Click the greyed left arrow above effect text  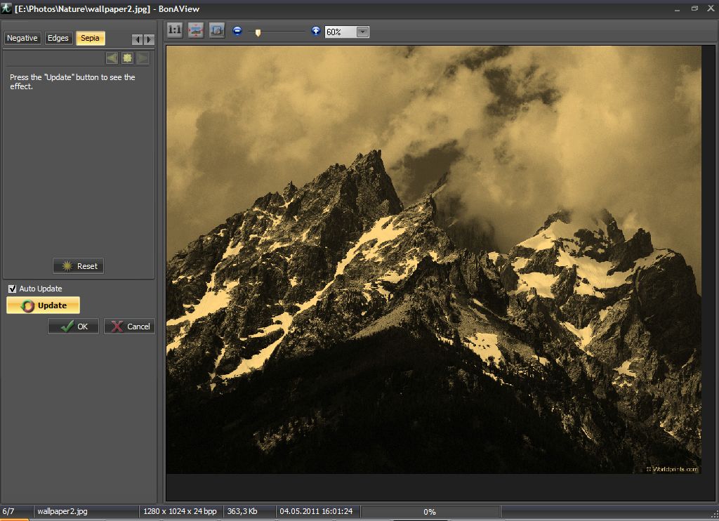[x=112, y=58]
